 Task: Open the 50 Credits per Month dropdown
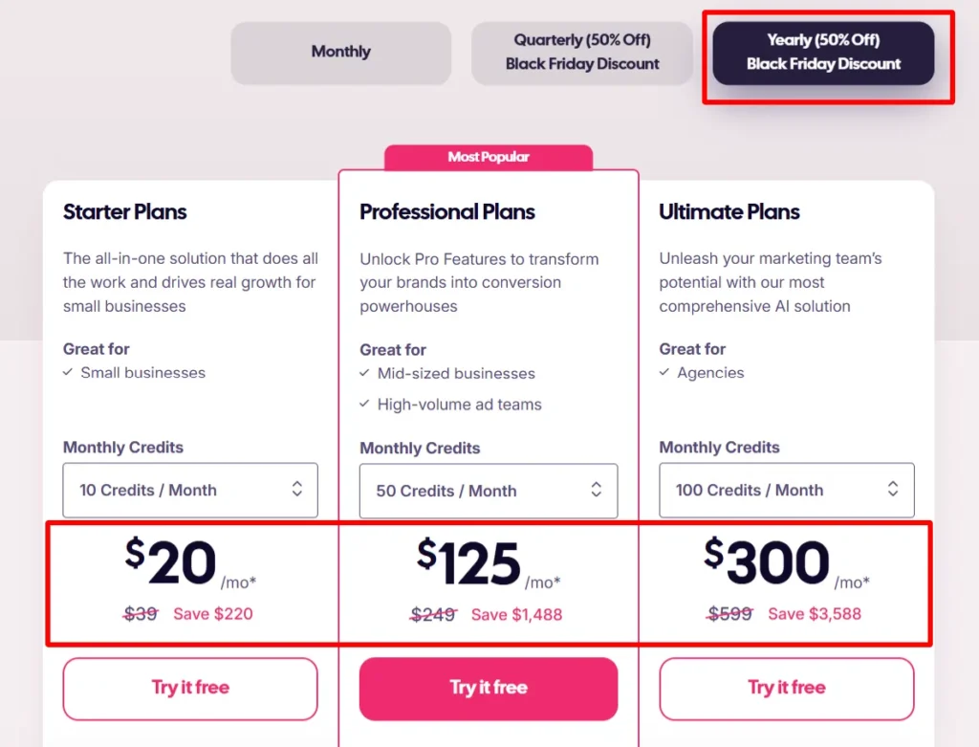click(x=489, y=491)
